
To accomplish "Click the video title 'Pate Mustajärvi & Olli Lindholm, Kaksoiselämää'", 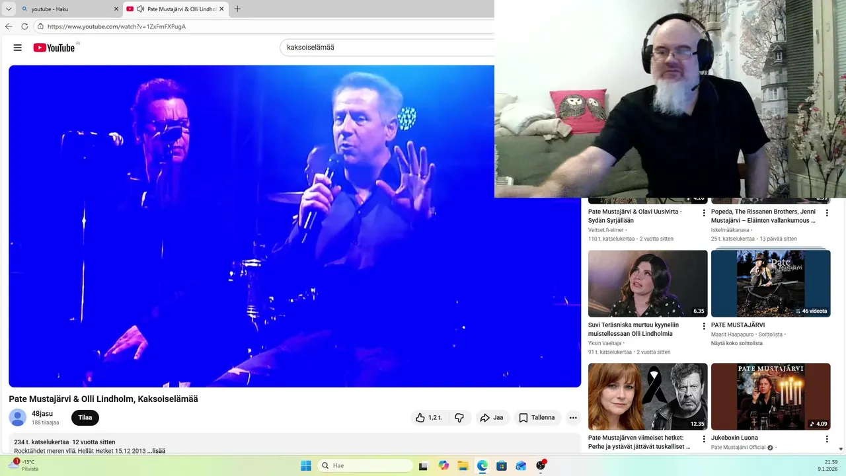I will (x=103, y=399).
